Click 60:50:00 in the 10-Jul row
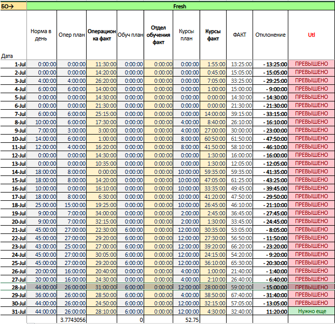Image resolution: width=335 pixels, height=324 pixels. coord(213,139)
